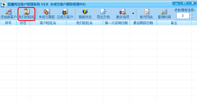
Task: Click the 我们旺旺名 column header
Action: tap(84, 23)
